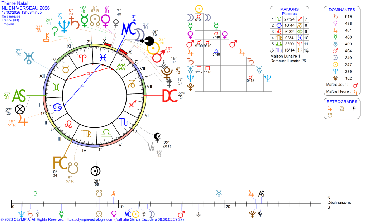Select the blue MC midheaven symbol
This screenshot has height=222, width=367.
[128, 28]
